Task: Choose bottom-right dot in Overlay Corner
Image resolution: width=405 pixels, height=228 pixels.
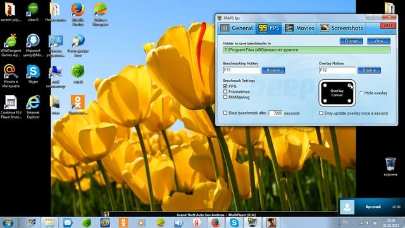Action: click(349, 101)
